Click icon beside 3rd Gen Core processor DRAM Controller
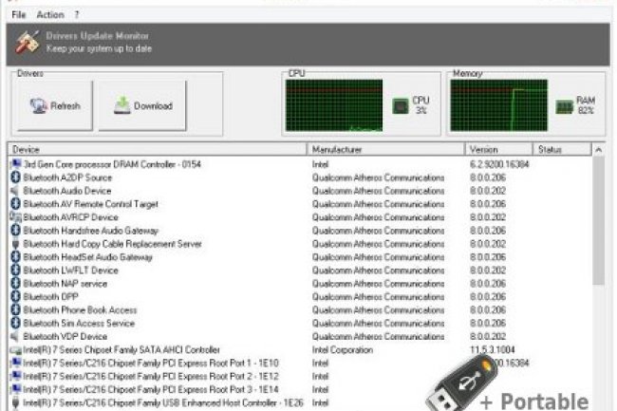The width and height of the screenshot is (617, 411). (x=15, y=164)
